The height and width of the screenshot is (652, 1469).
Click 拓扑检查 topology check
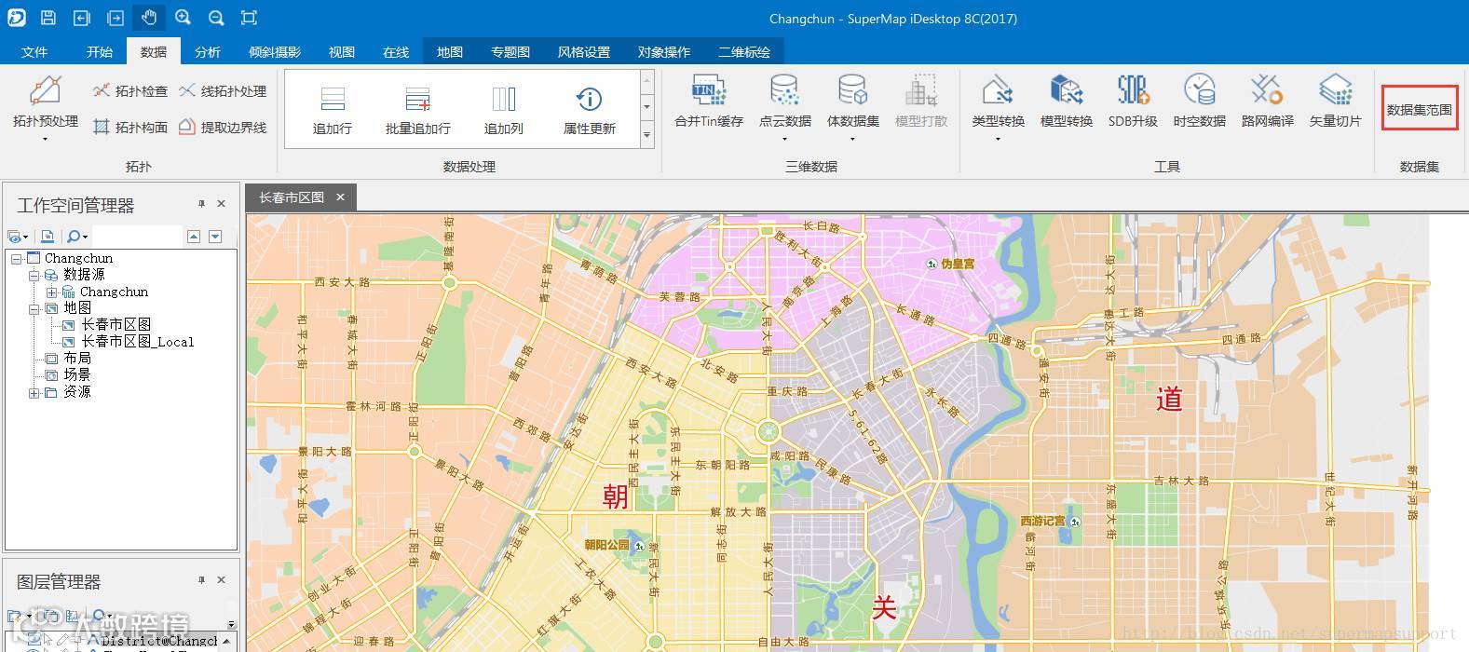click(129, 91)
